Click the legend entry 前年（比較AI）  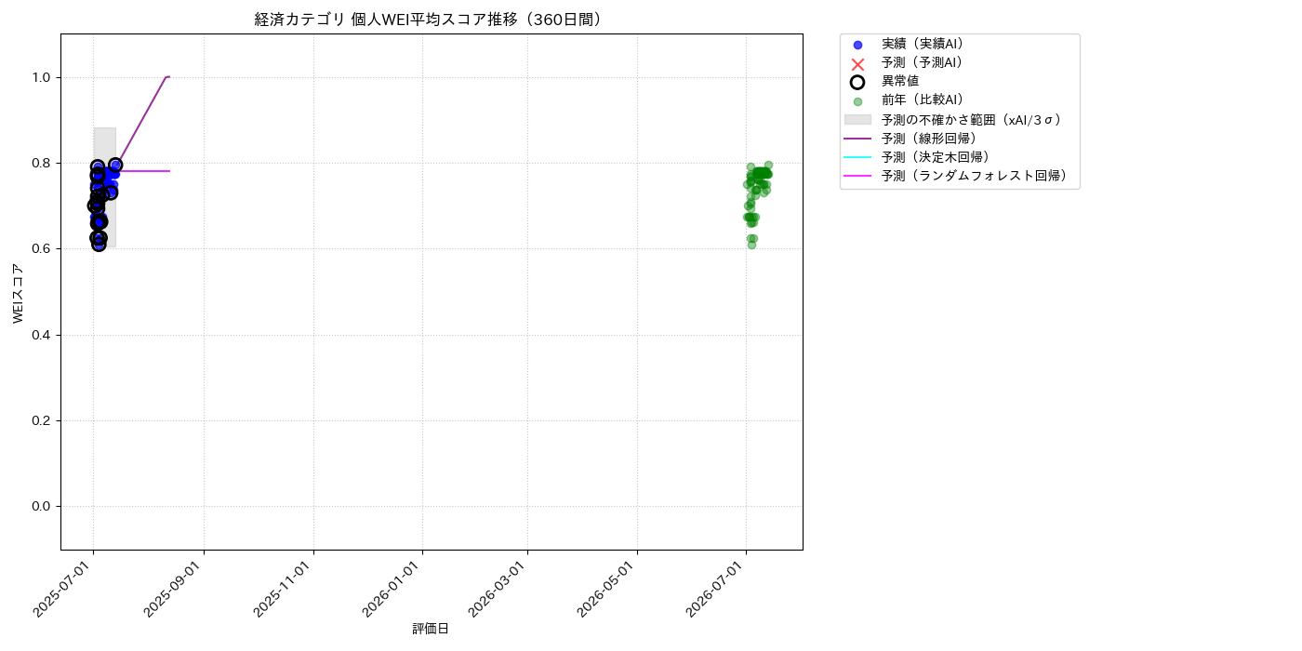point(923,100)
